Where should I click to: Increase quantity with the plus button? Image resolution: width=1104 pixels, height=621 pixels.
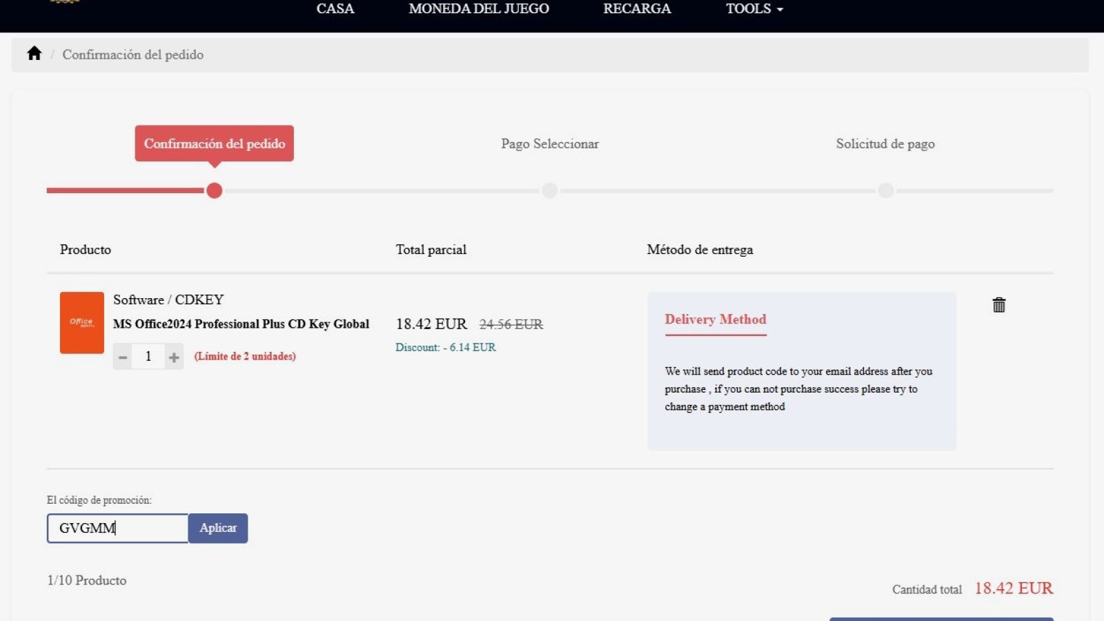pos(174,357)
